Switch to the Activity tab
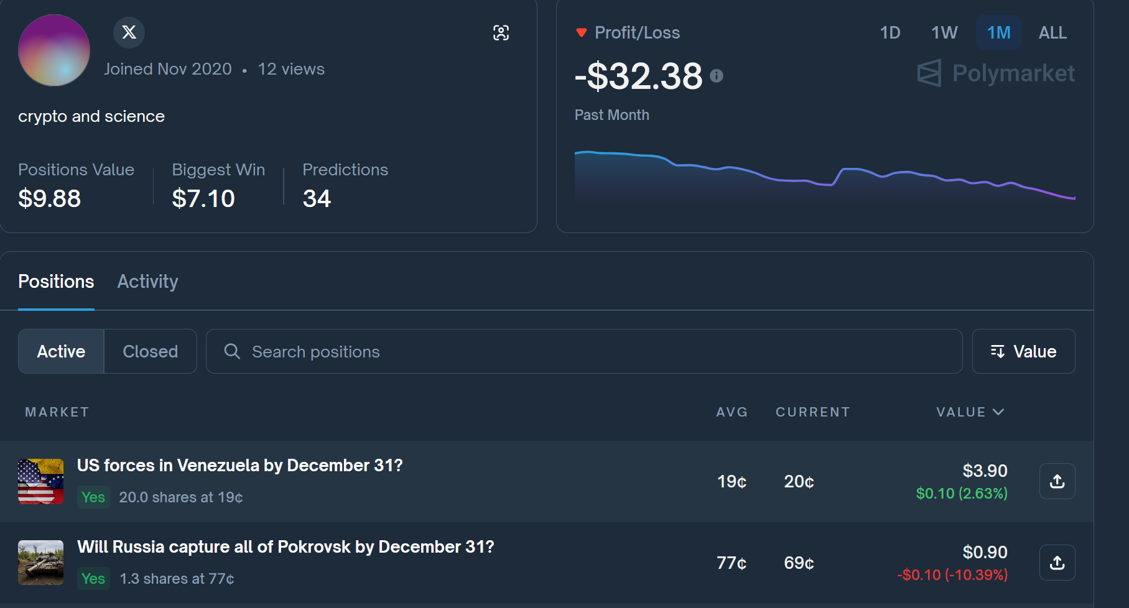The image size is (1129, 608). point(147,282)
